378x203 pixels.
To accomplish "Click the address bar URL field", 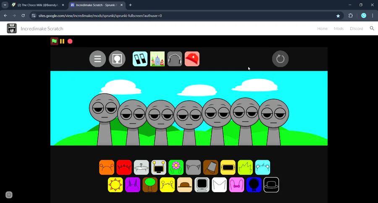I will click(x=186, y=16).
